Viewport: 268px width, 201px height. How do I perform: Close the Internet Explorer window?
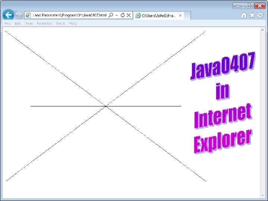tap(260, 6)
